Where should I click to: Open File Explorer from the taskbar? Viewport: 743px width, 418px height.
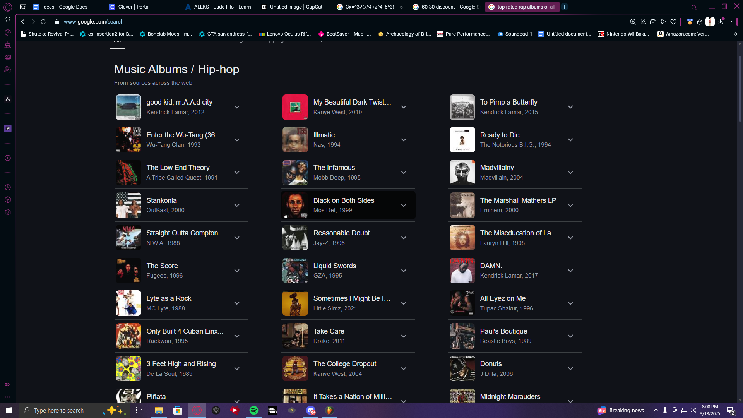pyautogui.click(x=159, y=410)
